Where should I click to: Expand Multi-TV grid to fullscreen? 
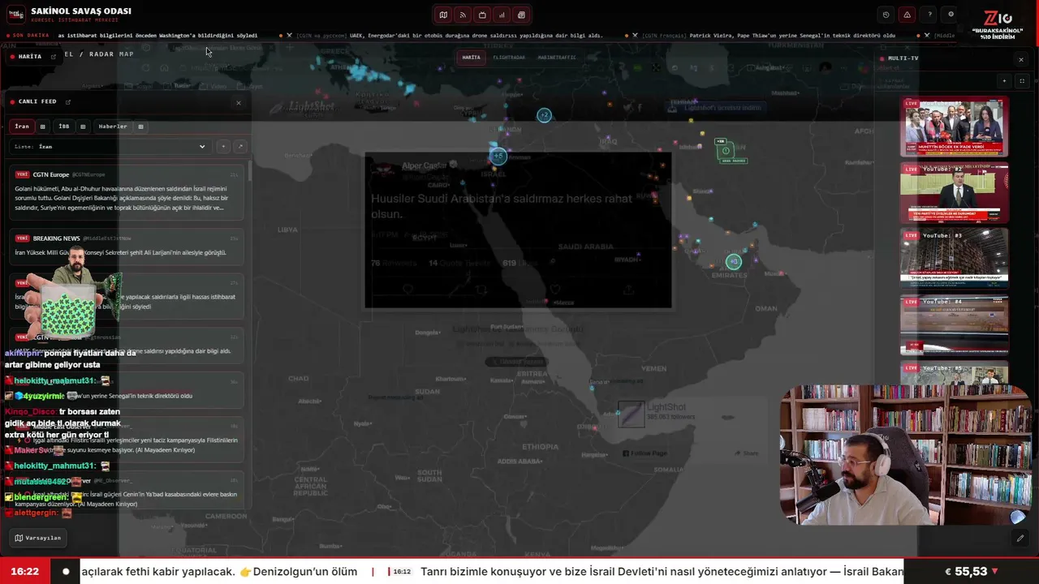1022,81
